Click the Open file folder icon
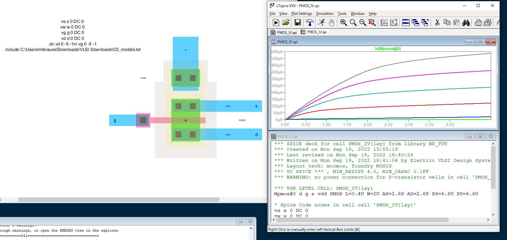The height and width of the screenshot is (240, 507). [x=286, y=23]
